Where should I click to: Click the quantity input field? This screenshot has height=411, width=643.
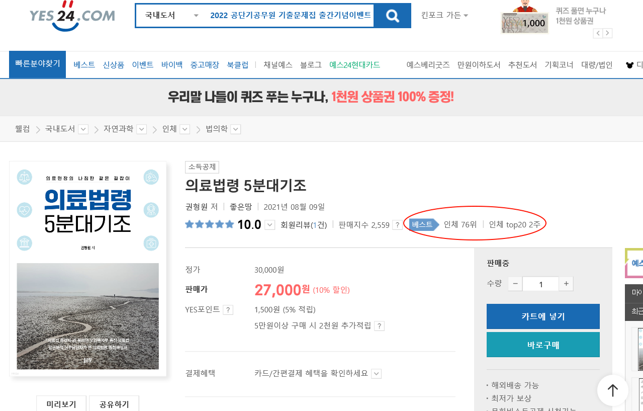pyautogui.click(x=540, y=284)
